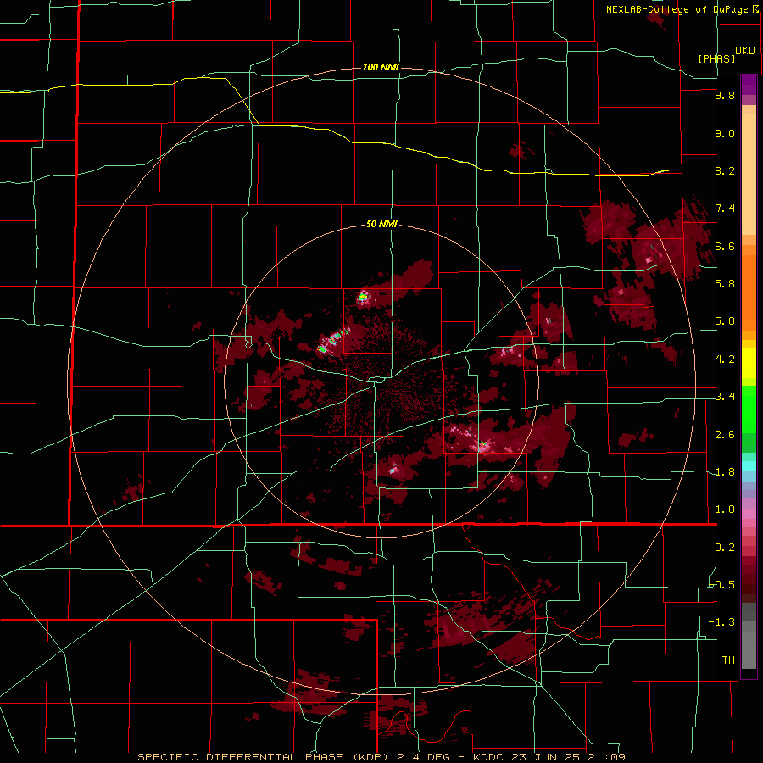Click the 1.0 scale value
Screen dimensions: 763x763
[x=725, y=510]
